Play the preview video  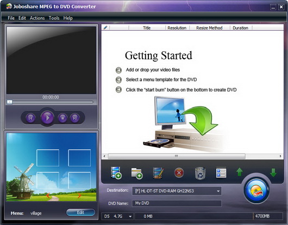coord(47,118)
